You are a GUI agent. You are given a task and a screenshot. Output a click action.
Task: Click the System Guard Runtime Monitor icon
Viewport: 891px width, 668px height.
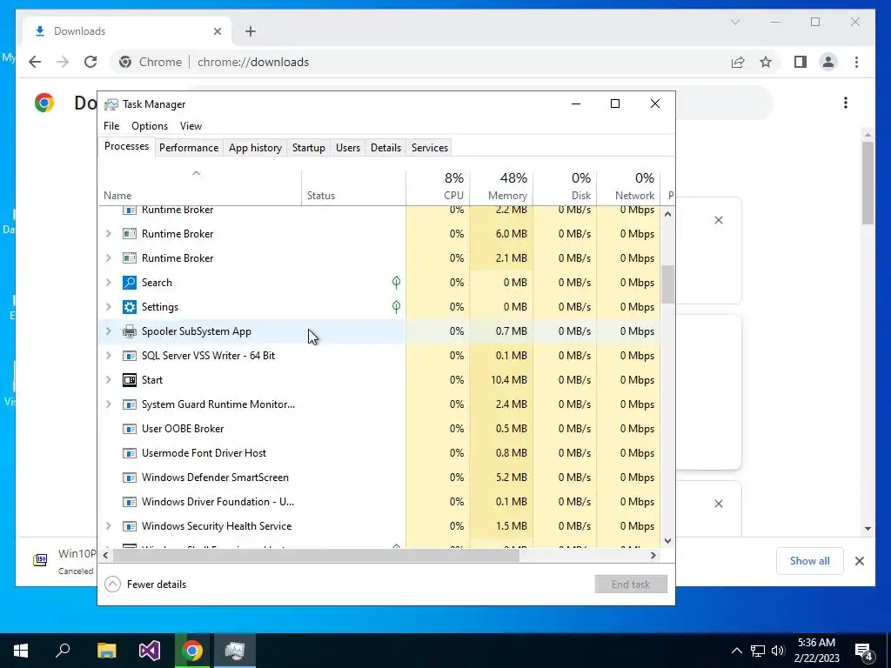130,404
